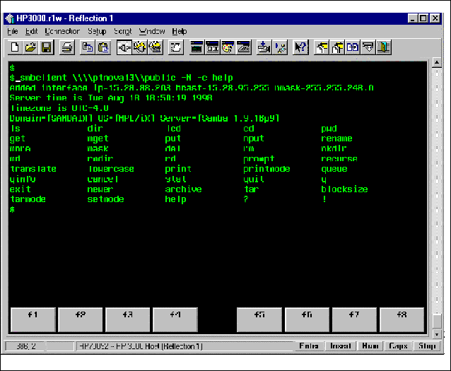The image size is (451, 371).
Task: Click the HP 3000 host status text
Action: (141, 346)
